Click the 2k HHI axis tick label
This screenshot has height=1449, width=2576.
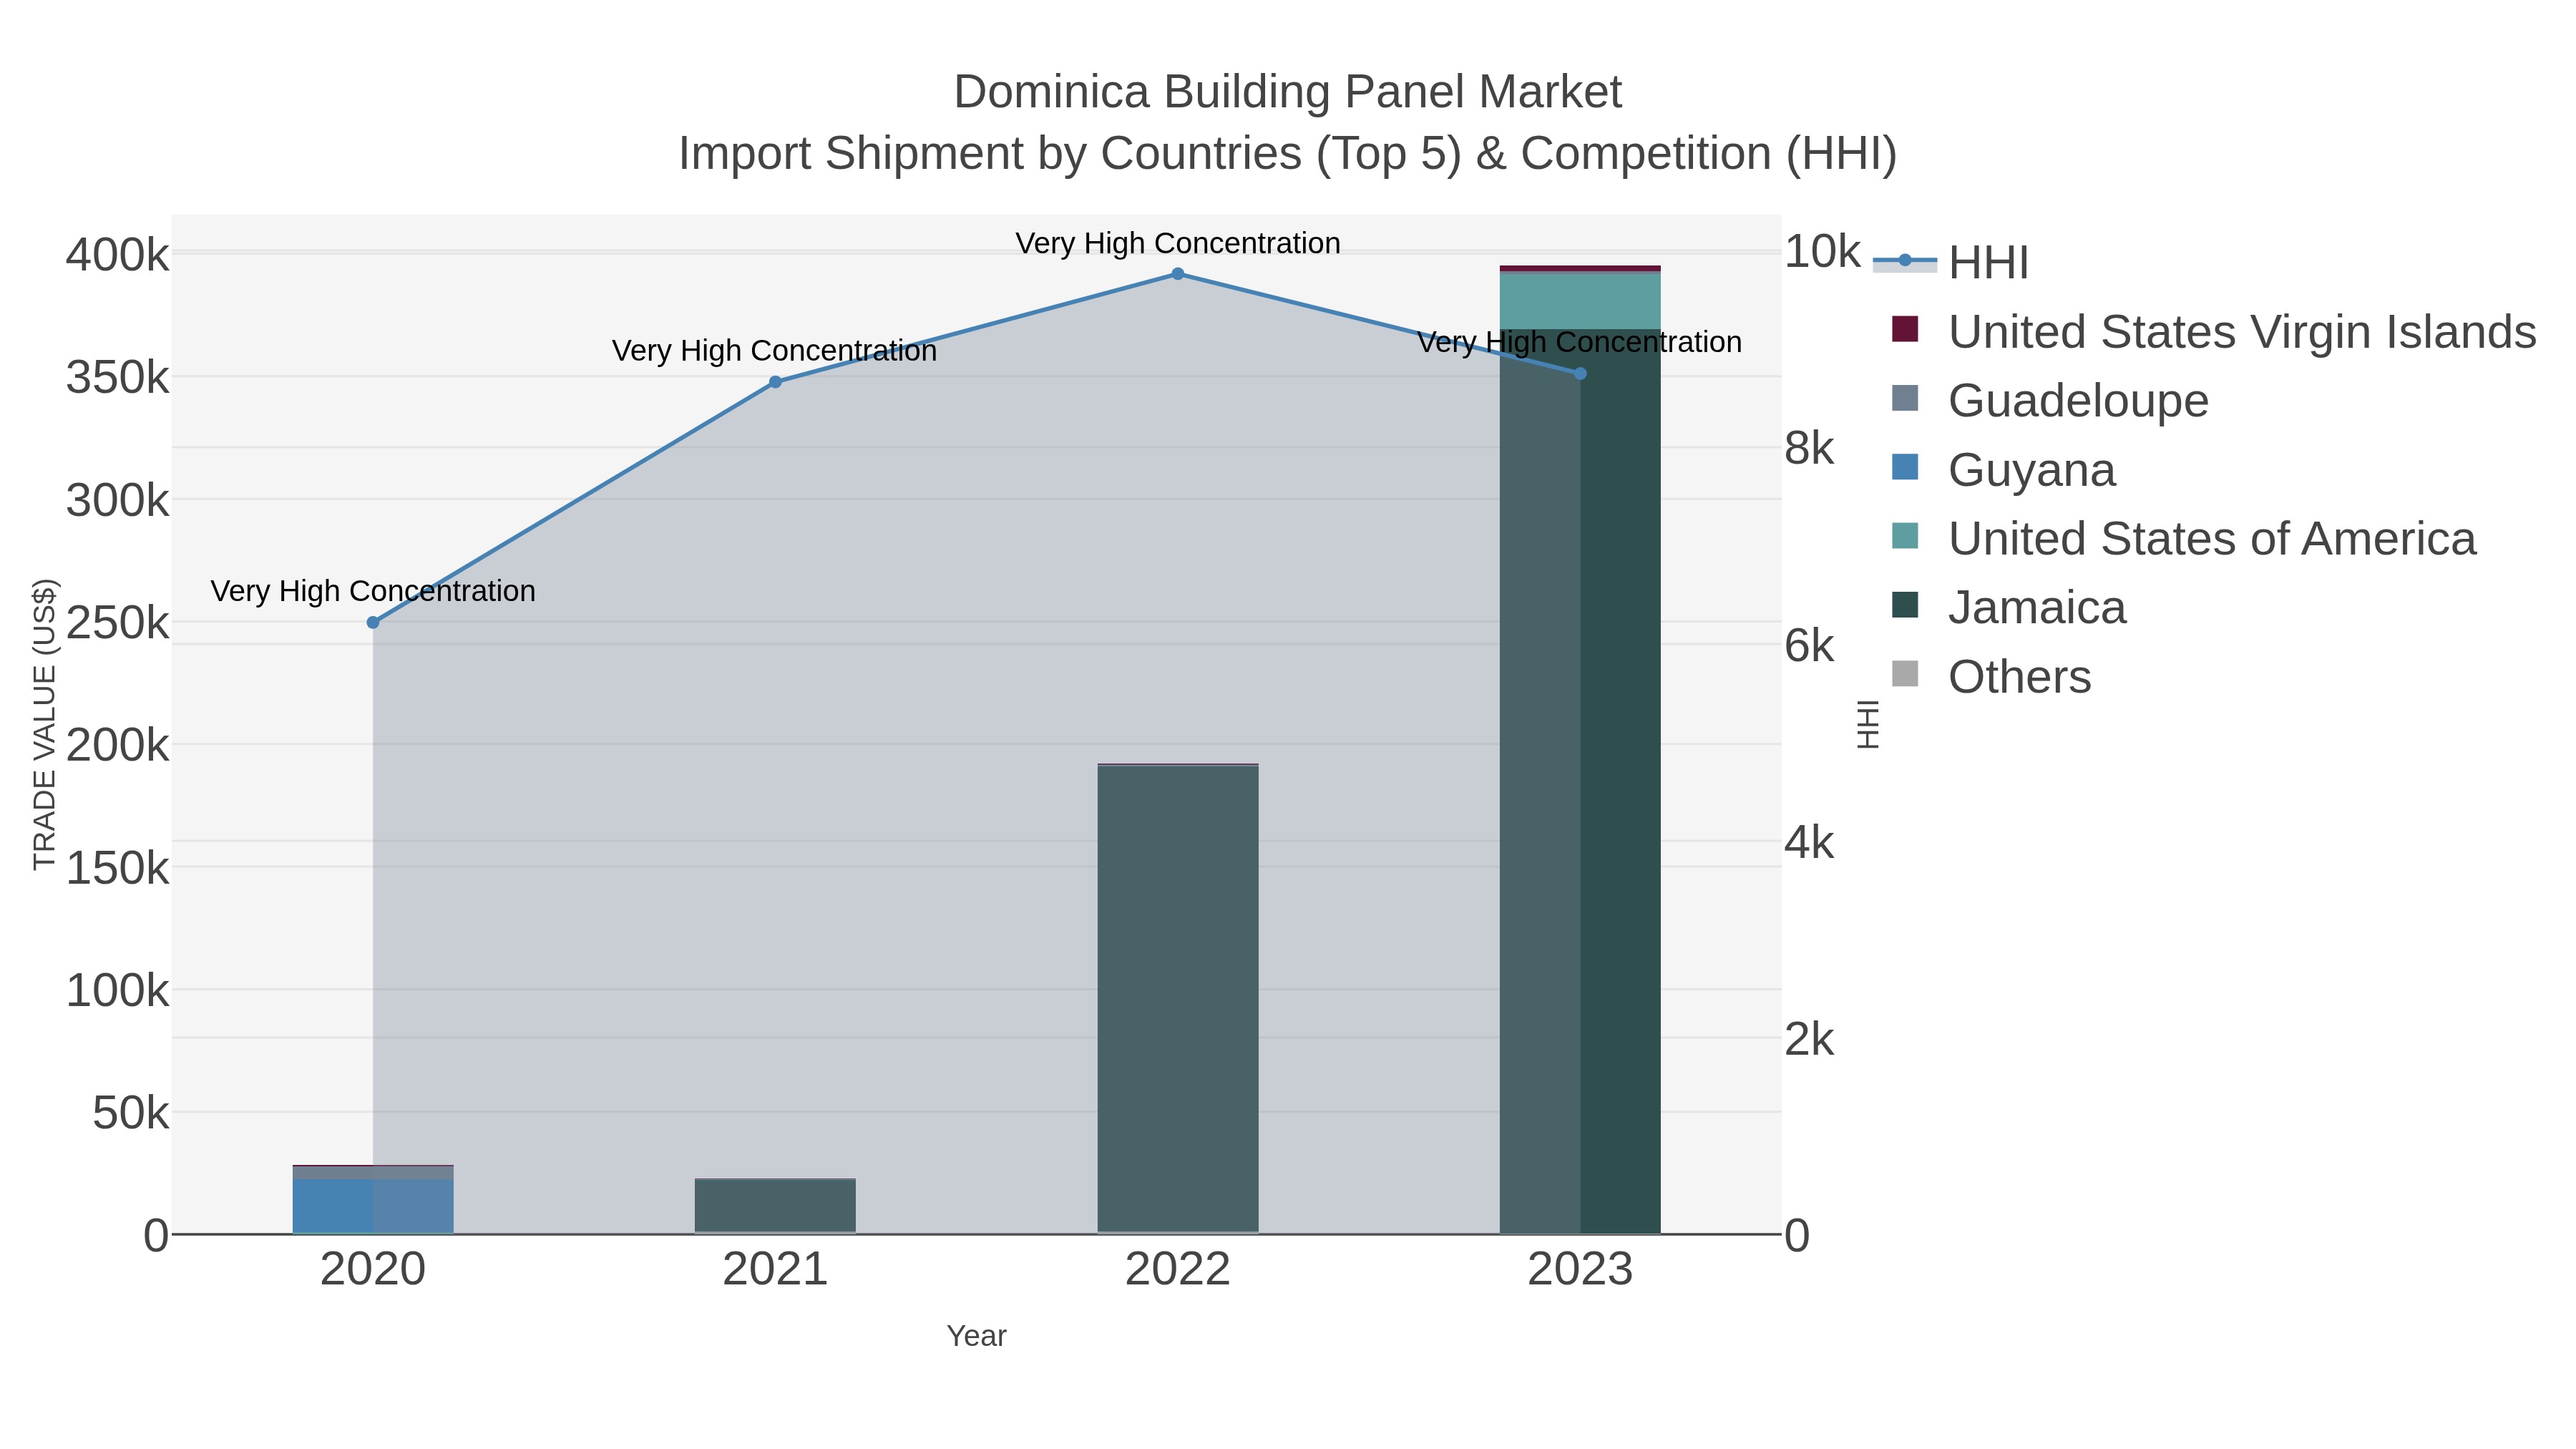[x=1809, y=1040]
